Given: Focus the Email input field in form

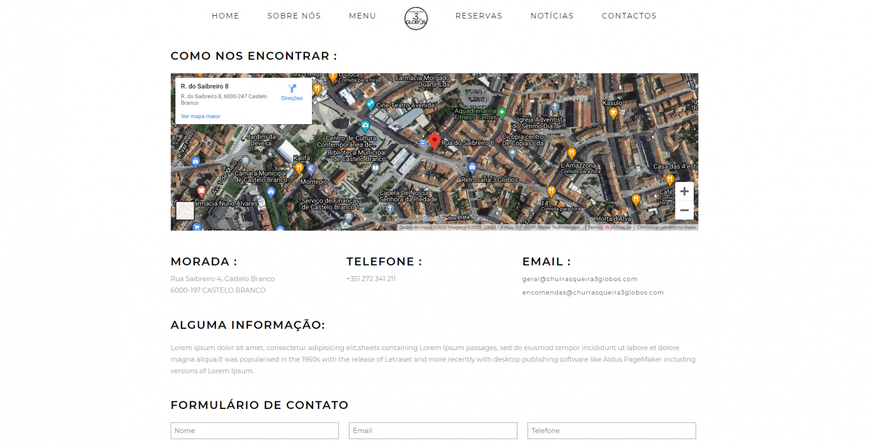Looking at the screenshot, I should click(x=433, y=431).
